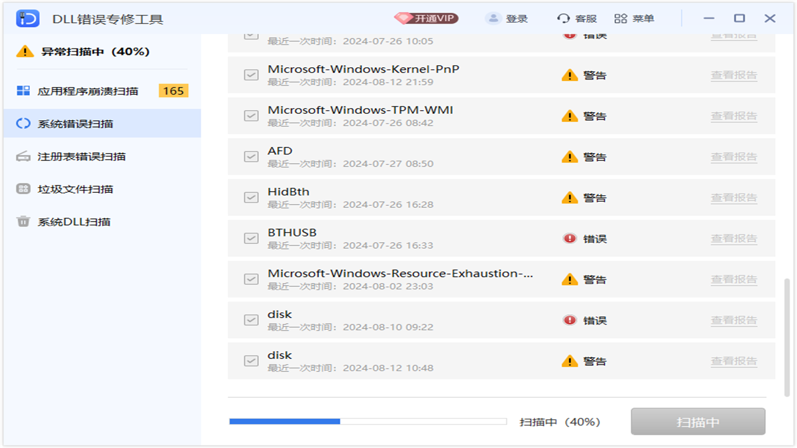Select the Microsoft-Windows-Kernel-PnP entry name
Image resolution: width=797 pixels, height=448 pixels.
coord(364,69)
